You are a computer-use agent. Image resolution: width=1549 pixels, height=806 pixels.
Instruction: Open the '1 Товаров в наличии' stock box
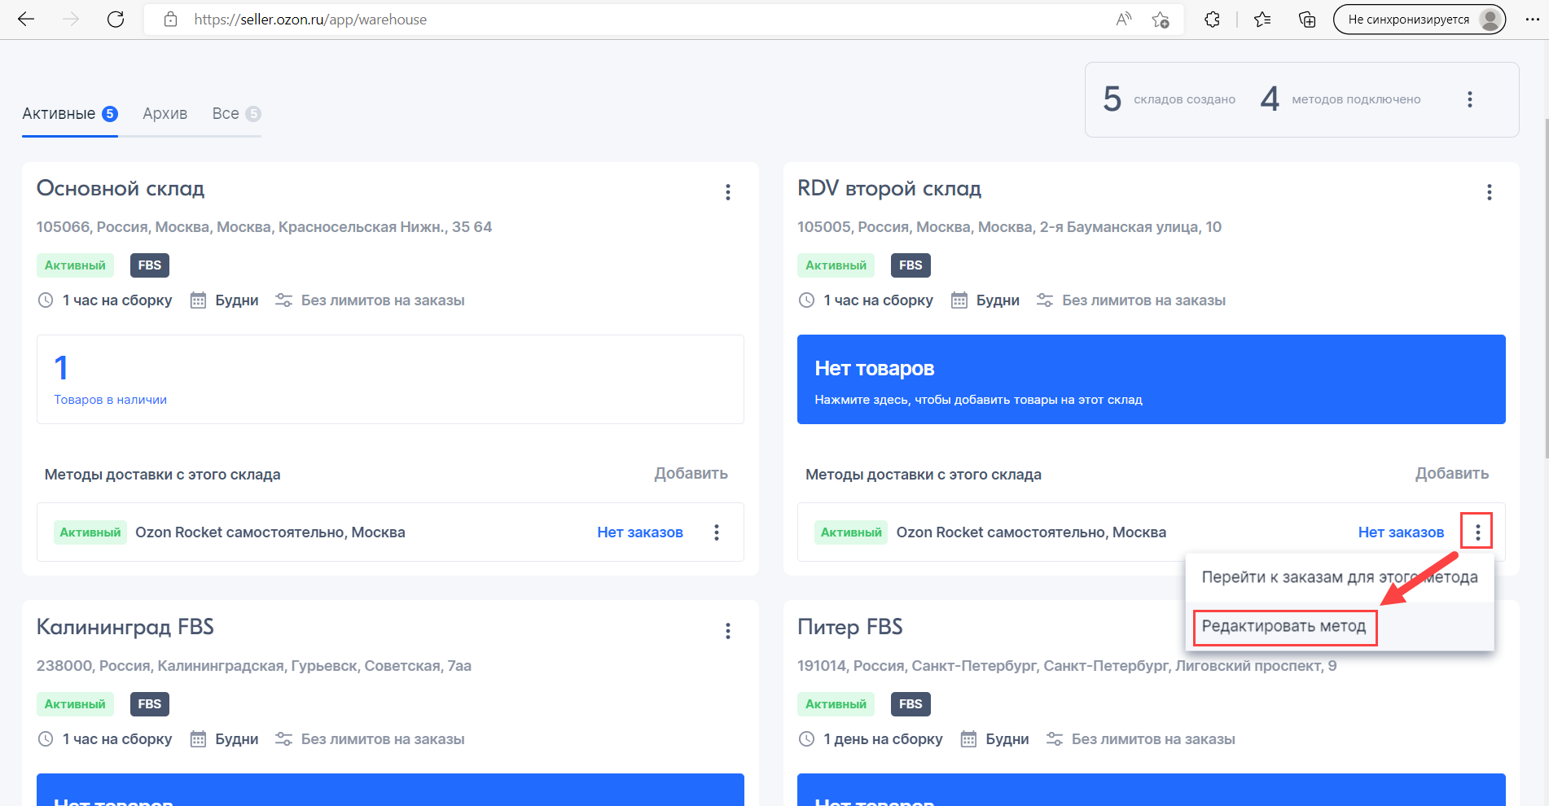390,379
